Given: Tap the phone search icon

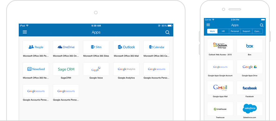Looking at the screenshot, I should click(262, 25).
